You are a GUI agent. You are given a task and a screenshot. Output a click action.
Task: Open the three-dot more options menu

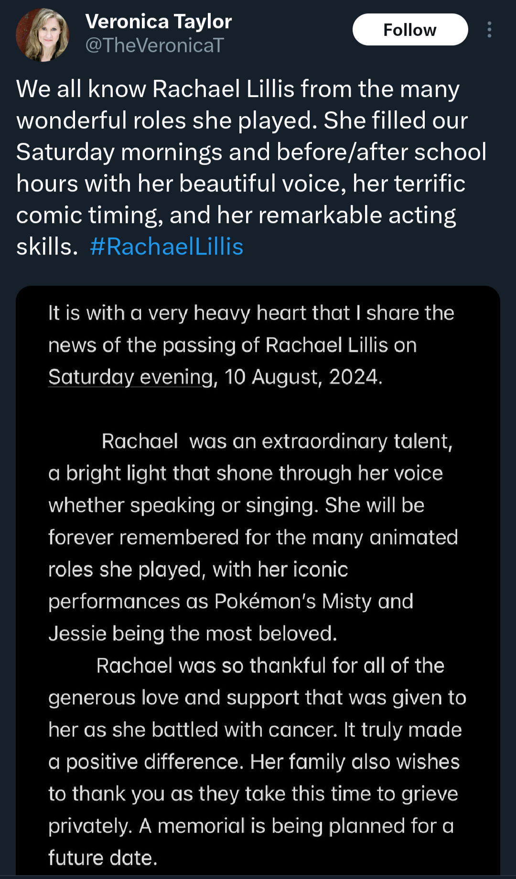pos(489,30)
